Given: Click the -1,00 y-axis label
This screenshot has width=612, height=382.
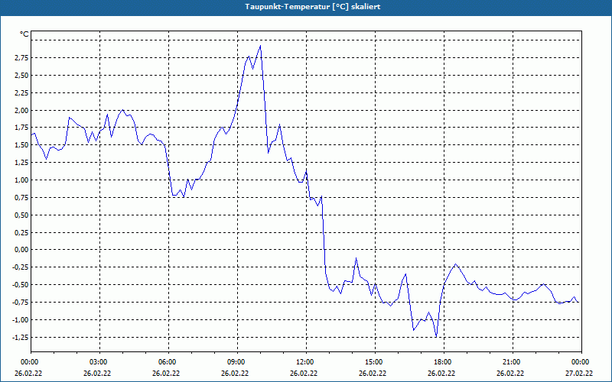Looking at the screenshot, I should [21, 320].
